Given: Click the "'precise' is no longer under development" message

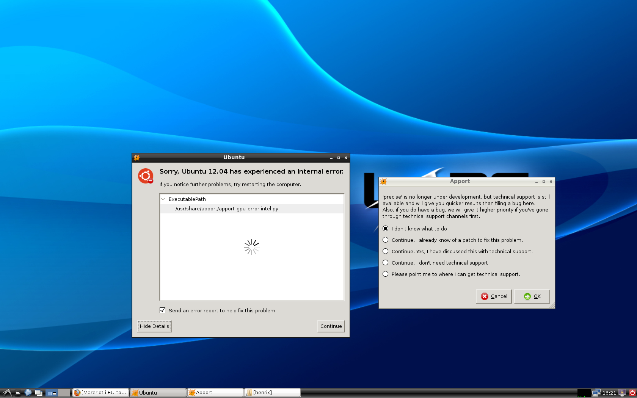Looking at the screenshot, I should pos(466,207).
